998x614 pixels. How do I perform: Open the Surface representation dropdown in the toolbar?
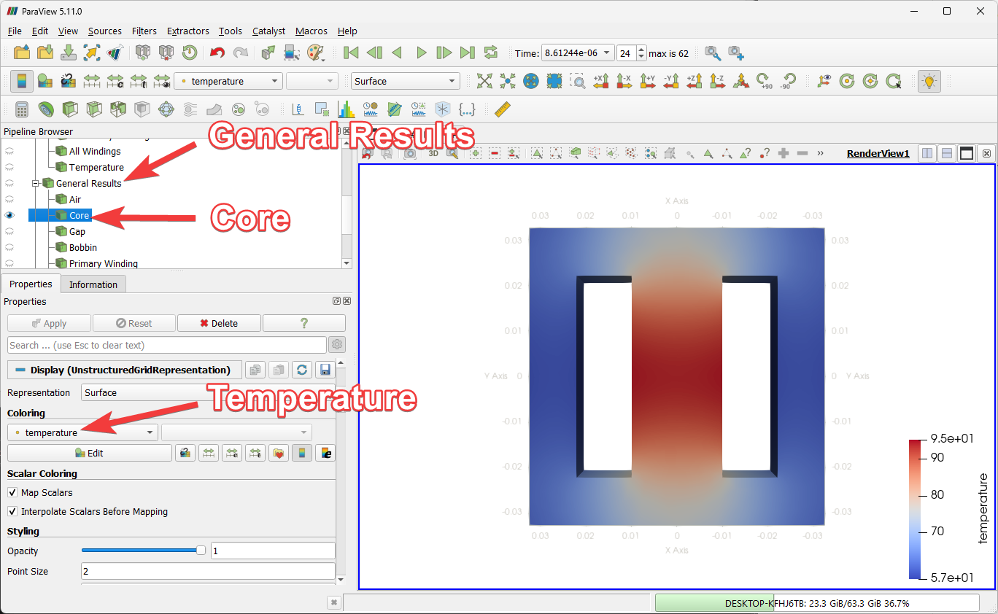tap(405, 81)
